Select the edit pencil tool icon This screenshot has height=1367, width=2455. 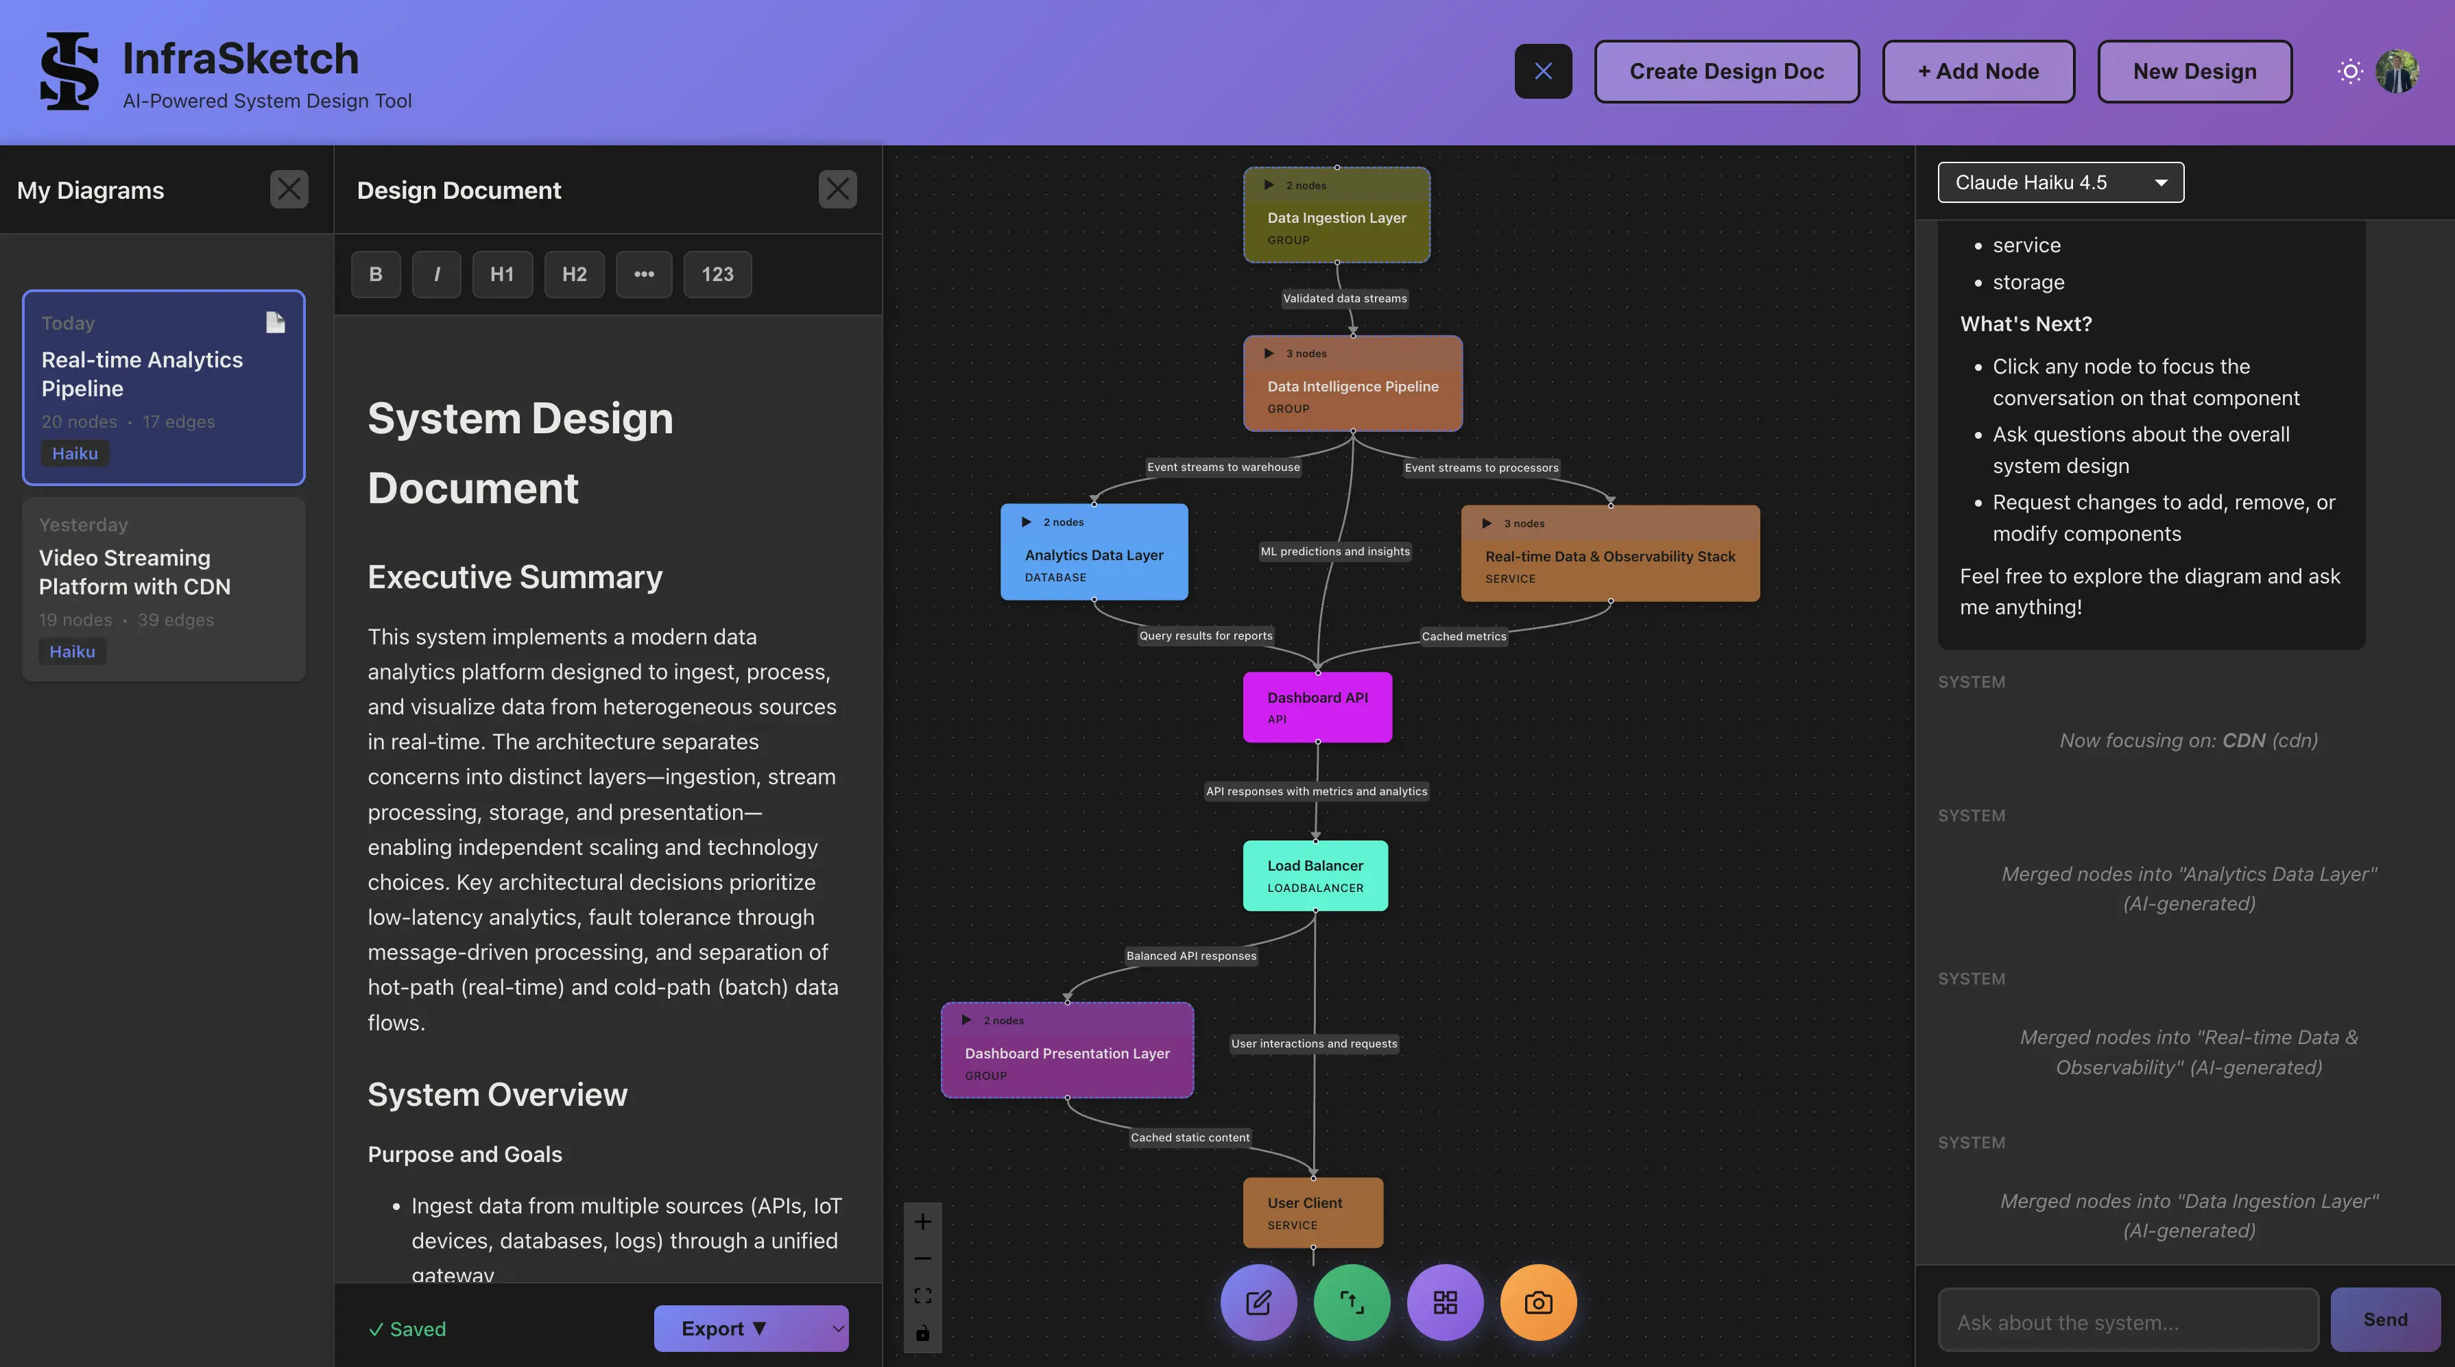[1258, 1303]
